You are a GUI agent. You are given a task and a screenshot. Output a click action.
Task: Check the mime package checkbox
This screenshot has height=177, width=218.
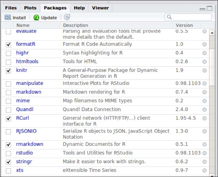click(8, 101)
